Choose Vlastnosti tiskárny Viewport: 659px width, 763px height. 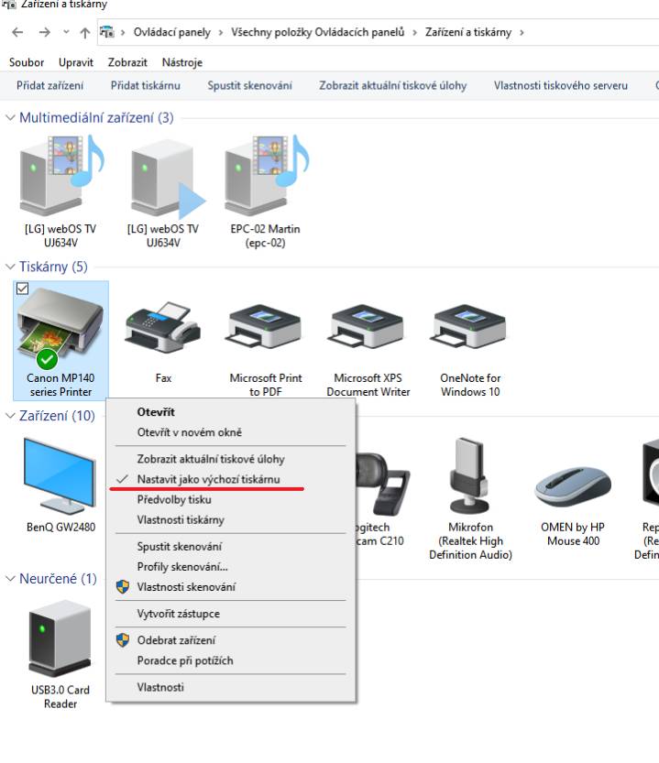tap(181, 520)
